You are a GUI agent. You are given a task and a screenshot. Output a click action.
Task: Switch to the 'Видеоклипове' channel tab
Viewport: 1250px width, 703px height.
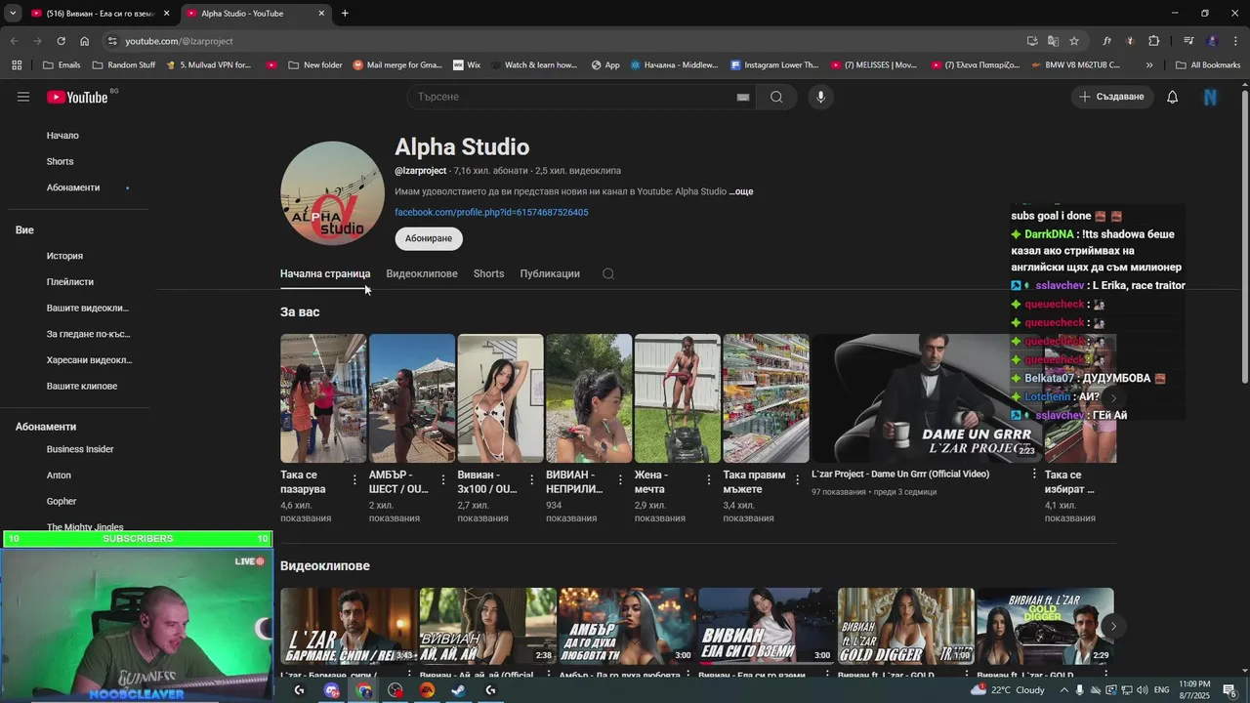tap(422, 273)
